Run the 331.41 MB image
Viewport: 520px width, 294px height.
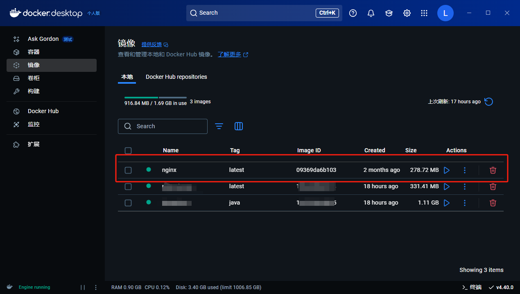447,186
